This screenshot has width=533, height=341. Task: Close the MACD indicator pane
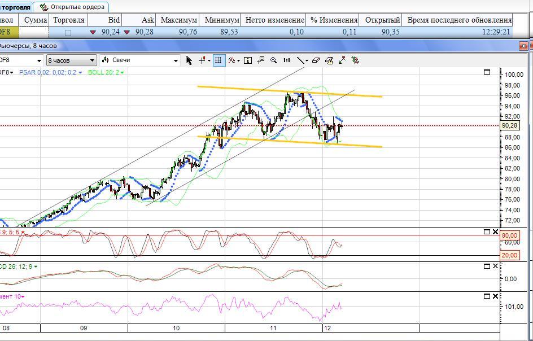click(495, 266)
